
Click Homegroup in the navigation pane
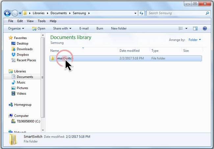[x=23, y=105]
